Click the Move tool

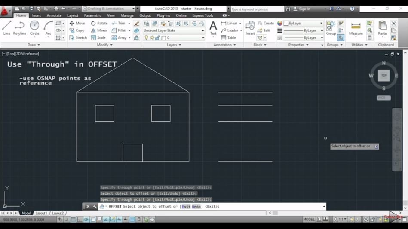pos(77,23)
